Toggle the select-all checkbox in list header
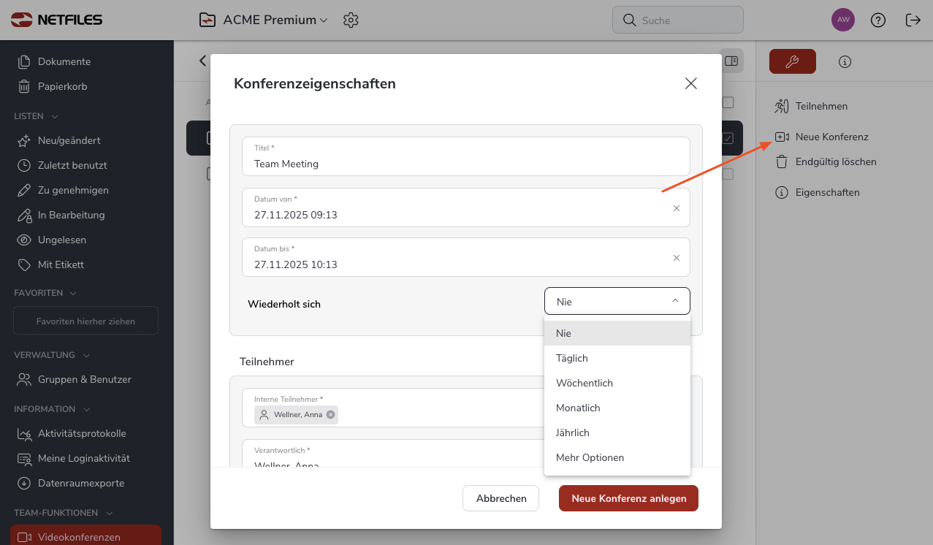The height and width of the screenshot is (545, 933). (x=728, y=103)
